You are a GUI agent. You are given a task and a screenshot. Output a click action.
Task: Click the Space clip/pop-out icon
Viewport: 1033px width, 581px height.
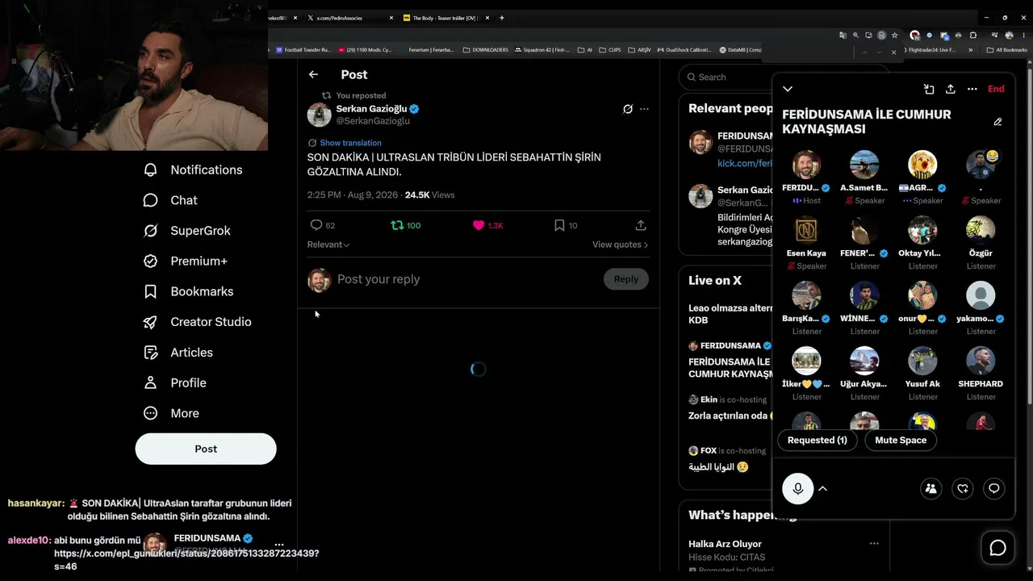tap(929, 89)
